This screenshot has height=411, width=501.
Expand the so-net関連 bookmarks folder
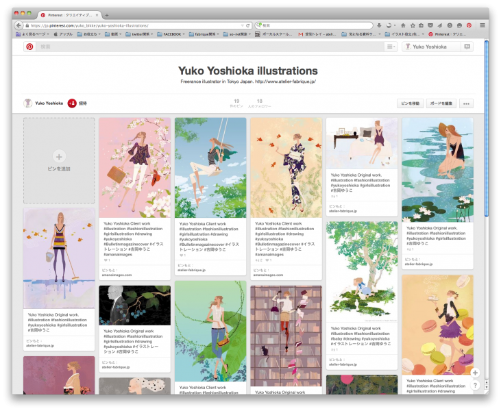(x=236, y=34)
